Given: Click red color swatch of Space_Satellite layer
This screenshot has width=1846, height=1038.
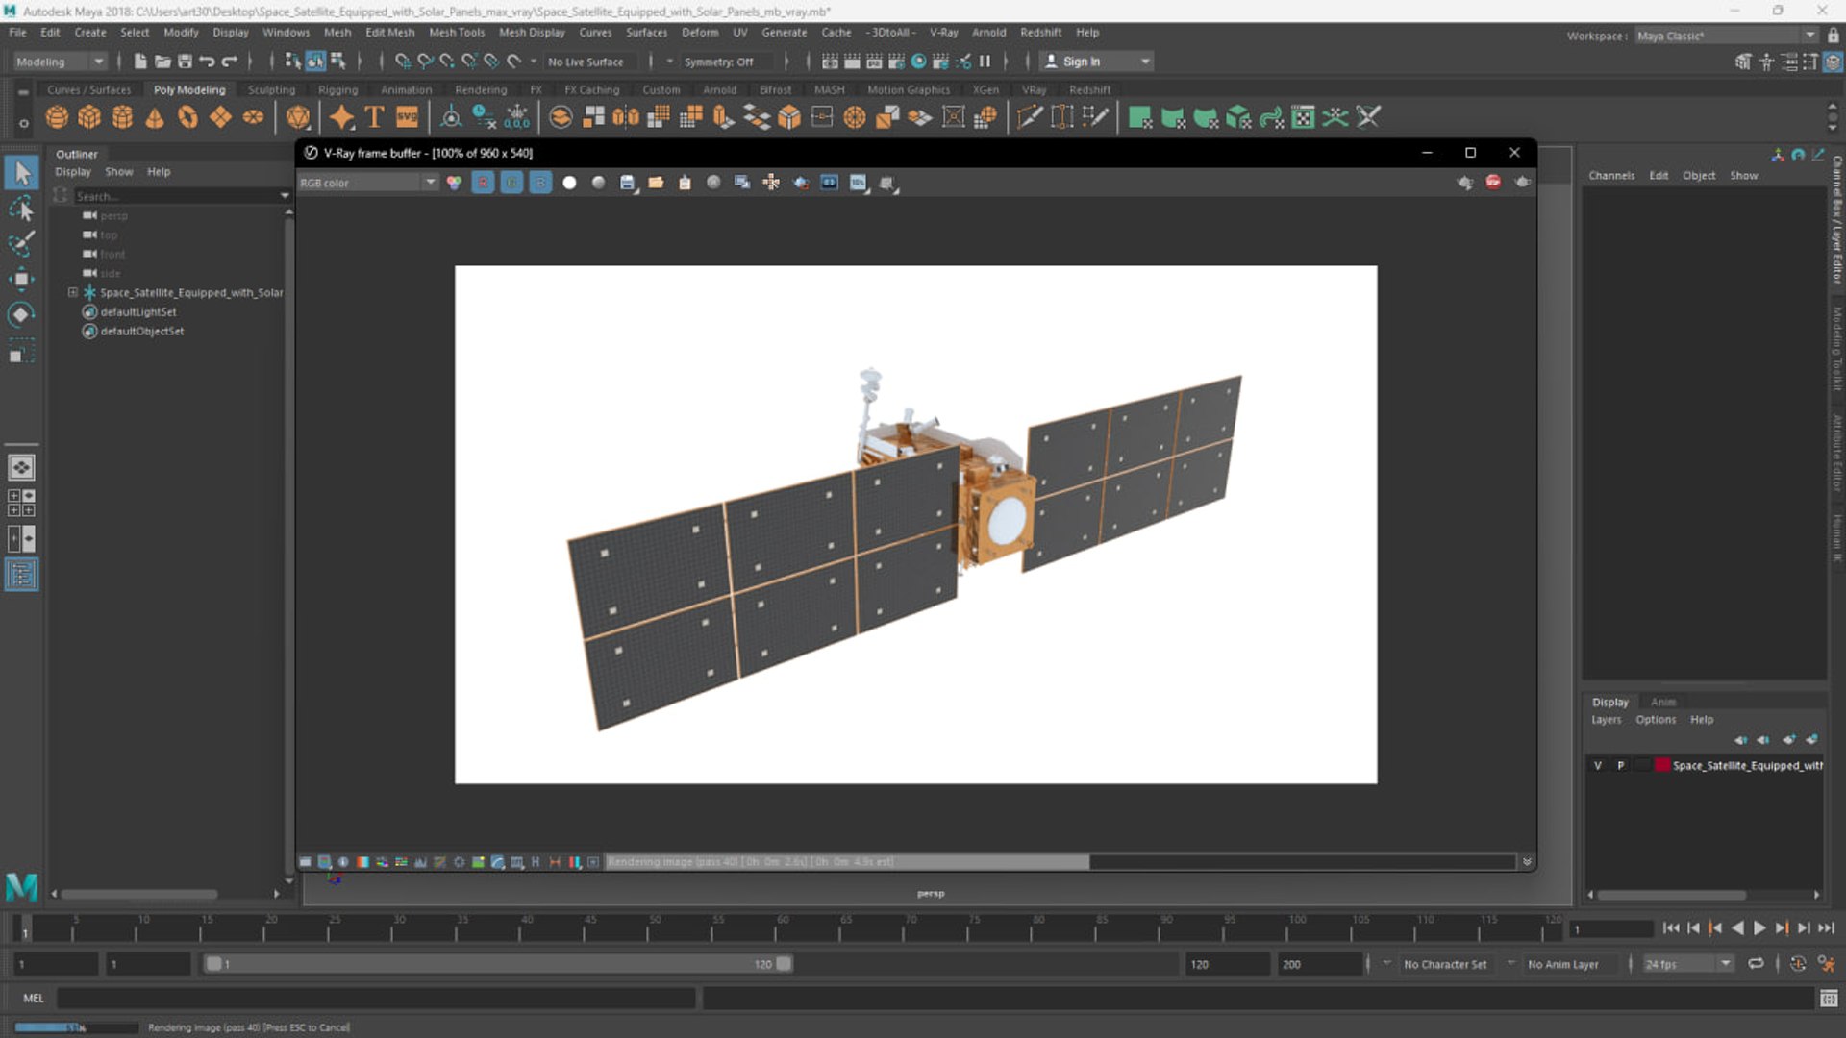Looking at the screenshot, I should click(1662, 766).
